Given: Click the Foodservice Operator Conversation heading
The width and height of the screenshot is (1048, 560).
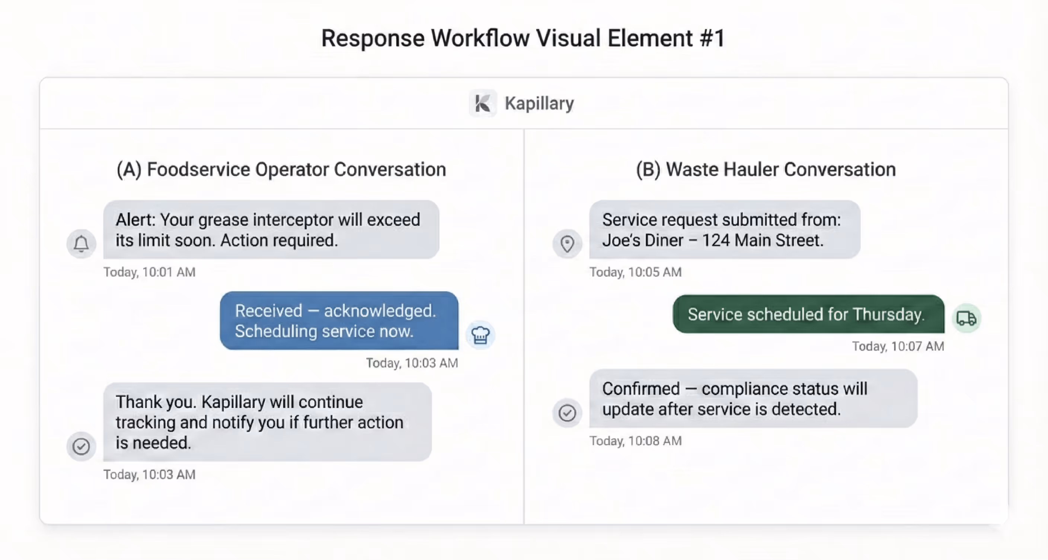Looking at the screenshot, I should click(281, 169).
